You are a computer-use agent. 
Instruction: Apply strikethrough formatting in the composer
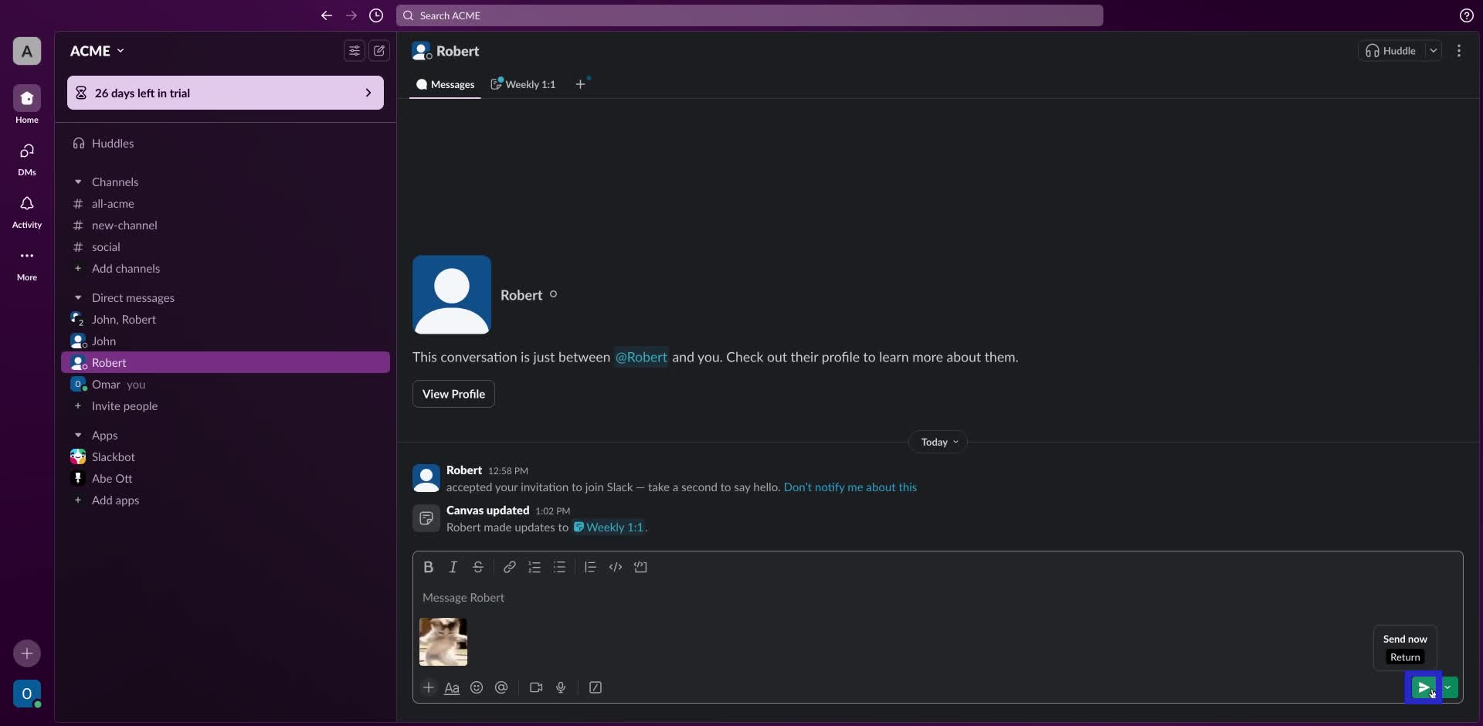pos(478,567)
